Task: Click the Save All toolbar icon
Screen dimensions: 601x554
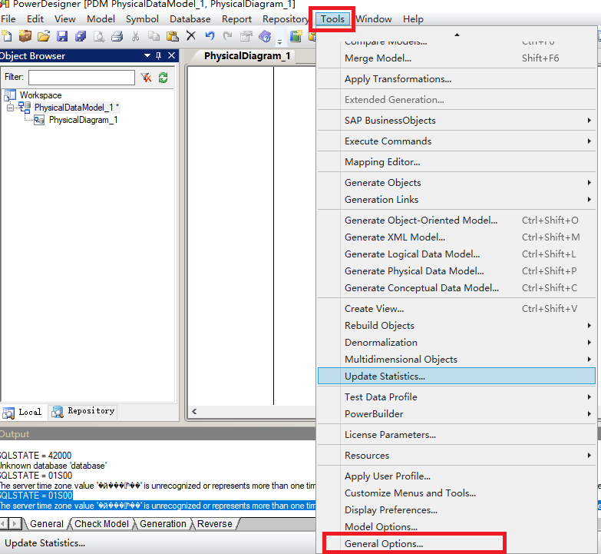Action: (81, 36)
